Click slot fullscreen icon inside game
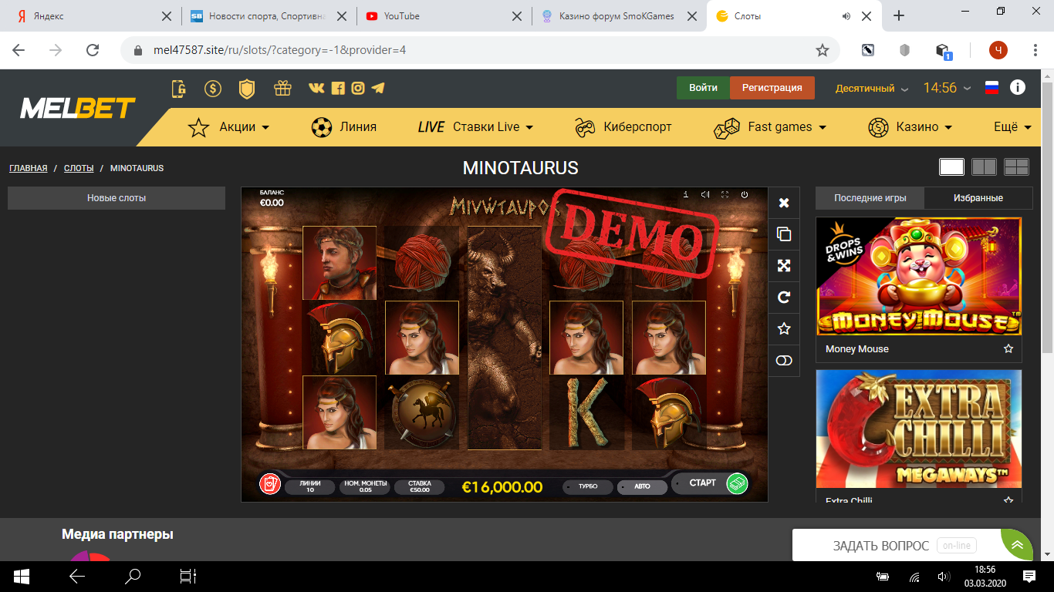This screenshot has width=1054, height=592. click(725, 195)
